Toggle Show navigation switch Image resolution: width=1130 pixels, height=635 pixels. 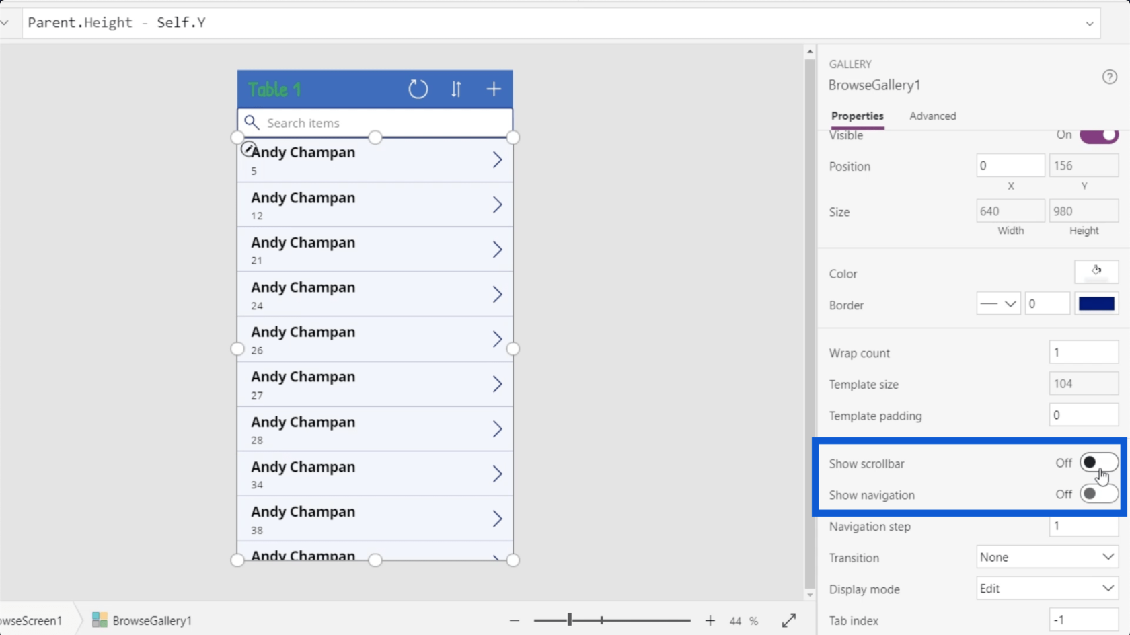point(1099,494)
